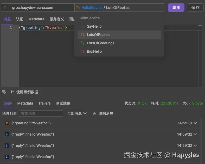The width and height of the screenshot is (205, 164).
Task: Open the 消息 request tab
Action: (x=7, y=19)
